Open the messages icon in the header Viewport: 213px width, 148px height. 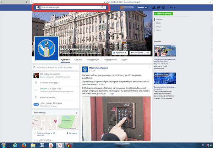tap(159, 7)
